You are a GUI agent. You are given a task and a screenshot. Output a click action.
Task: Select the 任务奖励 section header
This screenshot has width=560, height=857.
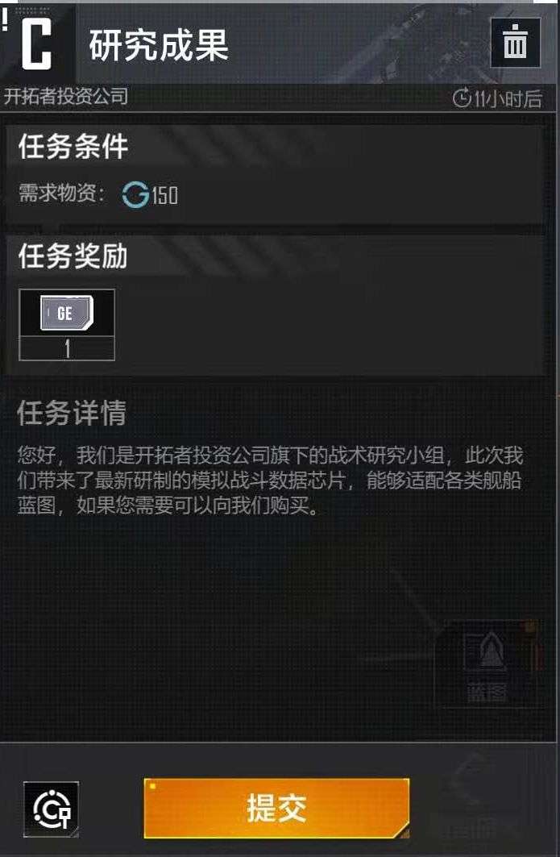73,256
